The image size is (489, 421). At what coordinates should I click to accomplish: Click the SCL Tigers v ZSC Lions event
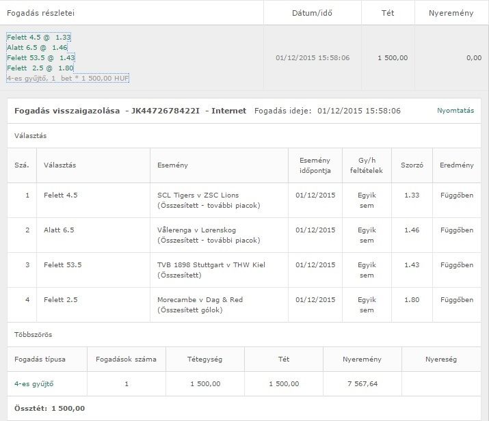(x=198, y=195)
